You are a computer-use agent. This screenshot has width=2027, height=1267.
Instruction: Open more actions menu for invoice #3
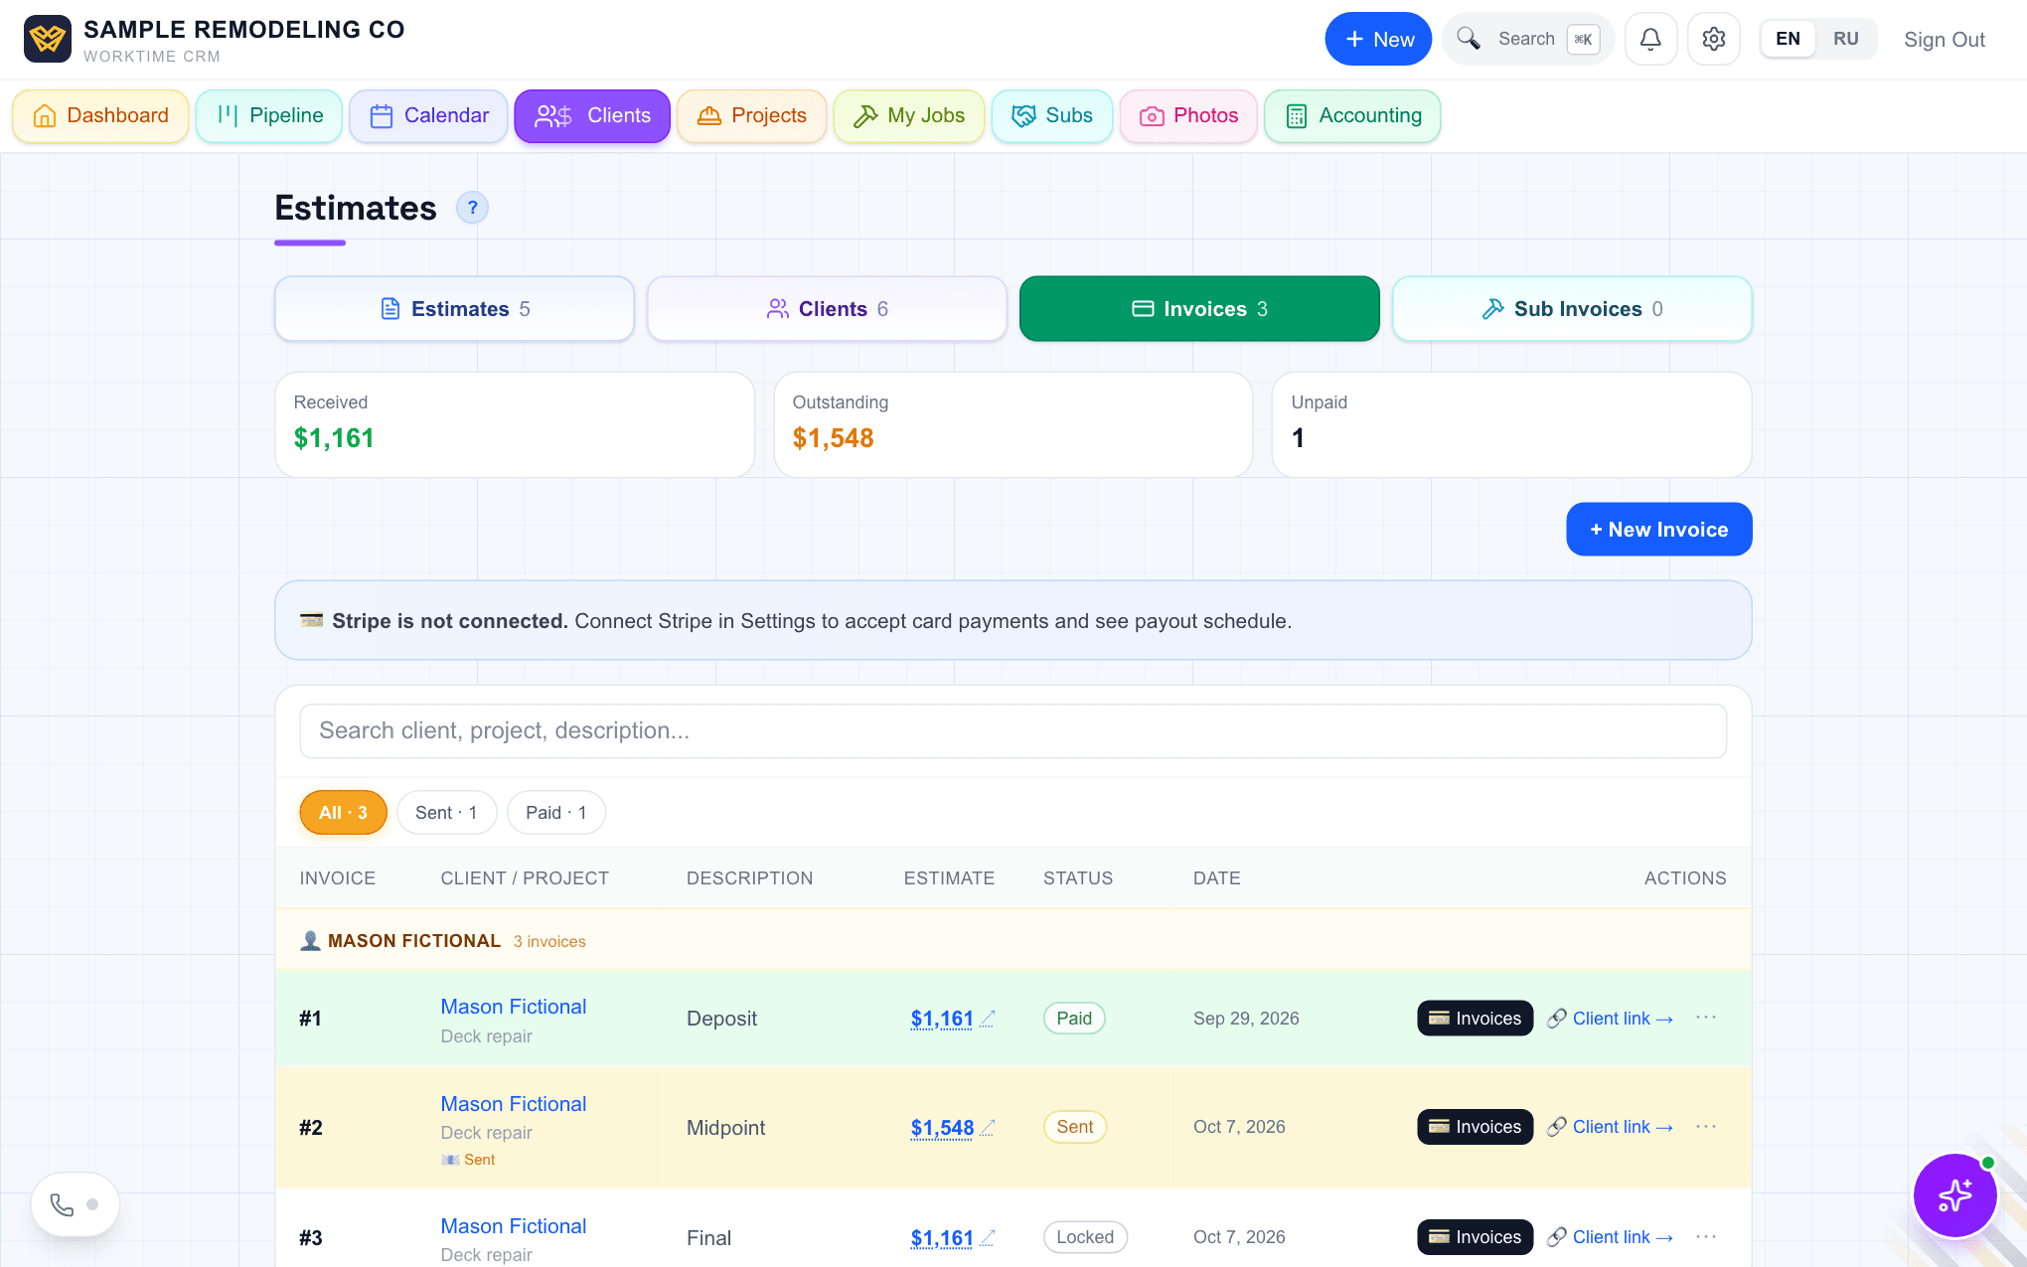click(x=1706, y=1236)
